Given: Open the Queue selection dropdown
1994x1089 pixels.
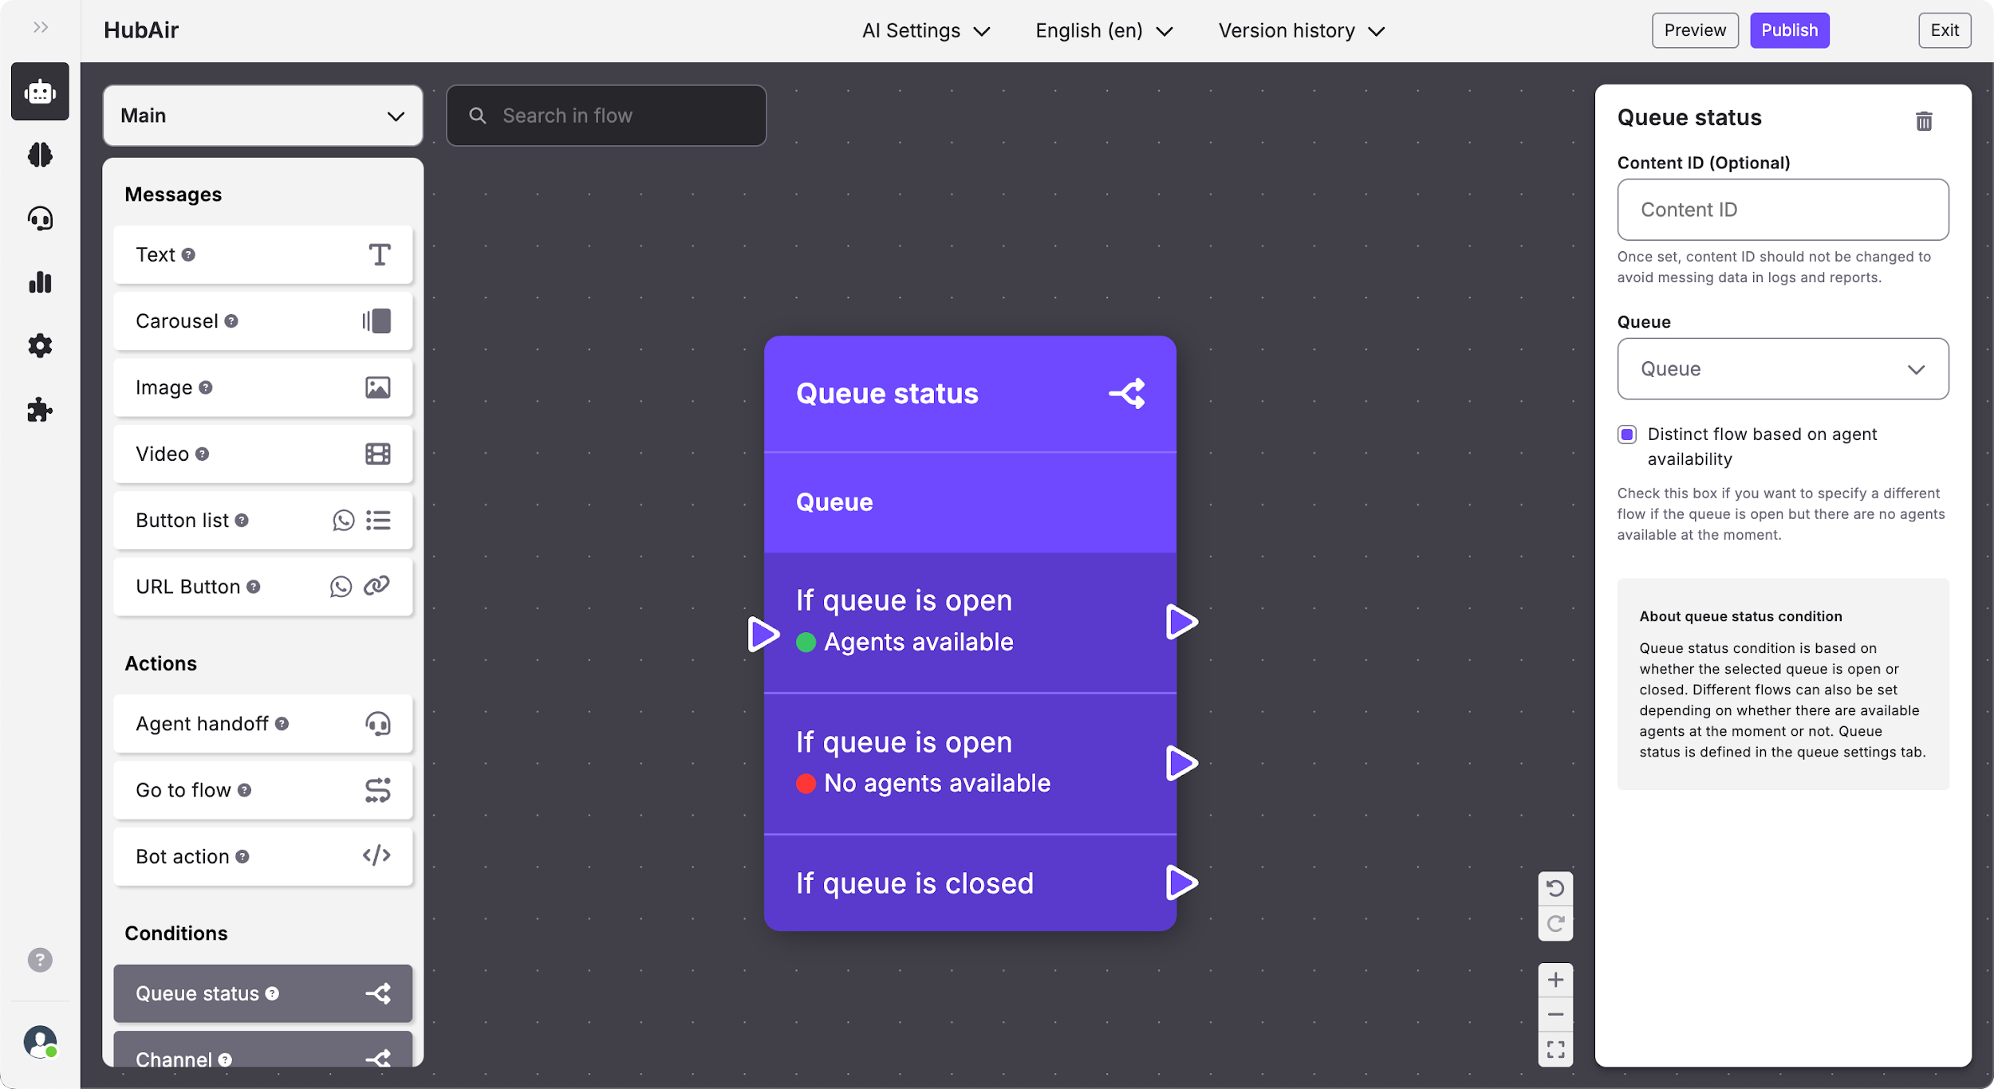Looking at the screenshot, I should tap(1782, 369).
